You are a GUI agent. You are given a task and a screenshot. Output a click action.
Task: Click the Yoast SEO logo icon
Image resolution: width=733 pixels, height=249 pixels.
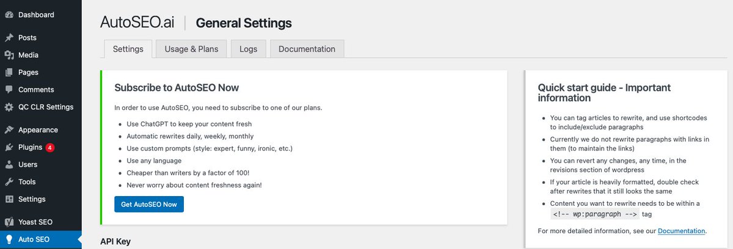(9, 222)
